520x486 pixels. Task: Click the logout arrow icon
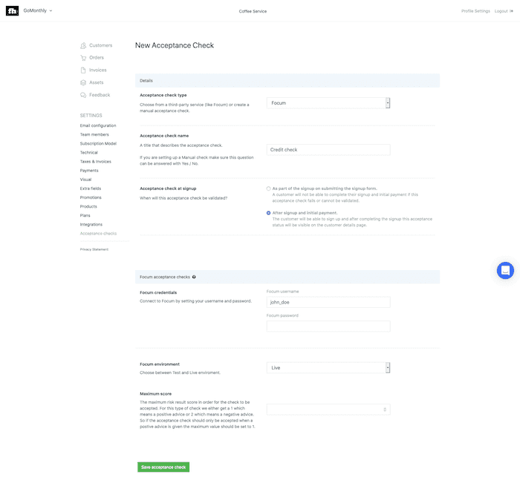(511, 11)
